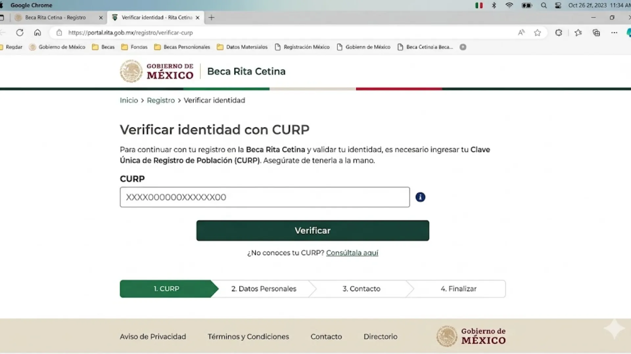Screen dimensions: 631x354
Task: Click the CURP info icon
Action: [x=420, y=197]
